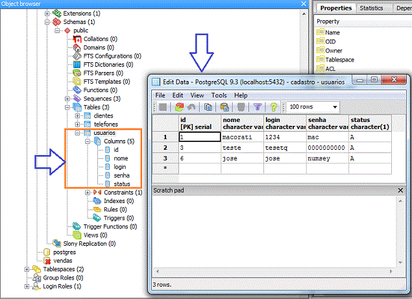Expand the Sequences (3) tree node

pyautogui.click(x=68, y=99)
